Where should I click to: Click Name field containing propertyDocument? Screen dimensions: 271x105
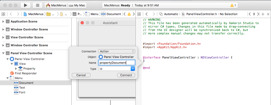pyautogui.click(x=116, y=63)
